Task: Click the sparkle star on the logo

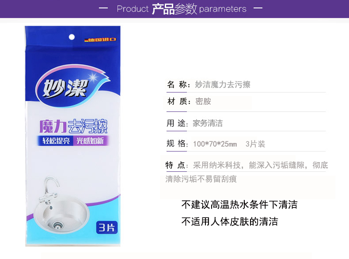Action: (x=93, y=78)
